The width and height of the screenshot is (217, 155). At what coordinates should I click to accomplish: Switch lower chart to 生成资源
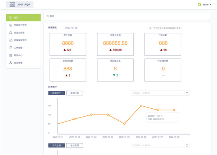(x=75, y=146)
